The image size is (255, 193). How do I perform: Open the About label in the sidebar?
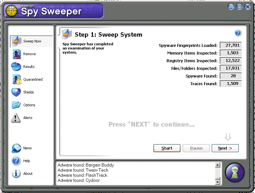[x=28, y=174]
